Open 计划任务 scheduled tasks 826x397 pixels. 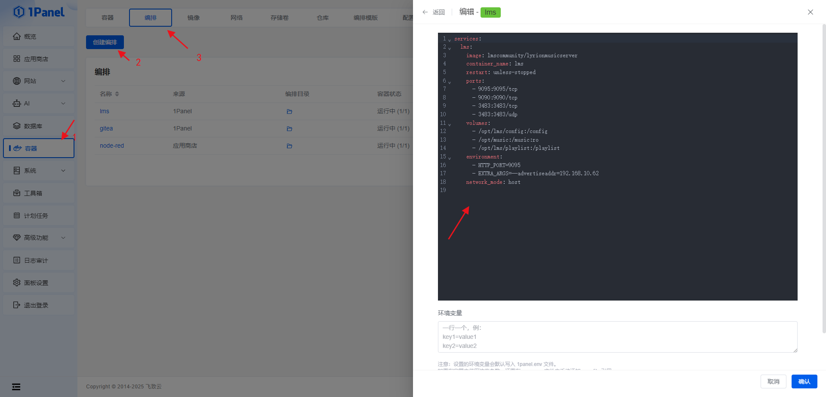point(38,215)
